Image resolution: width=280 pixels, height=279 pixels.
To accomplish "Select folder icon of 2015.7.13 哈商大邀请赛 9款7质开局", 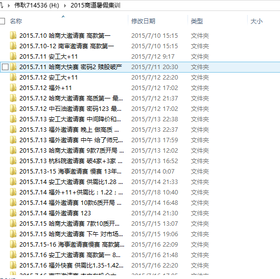I will point(13,150).
